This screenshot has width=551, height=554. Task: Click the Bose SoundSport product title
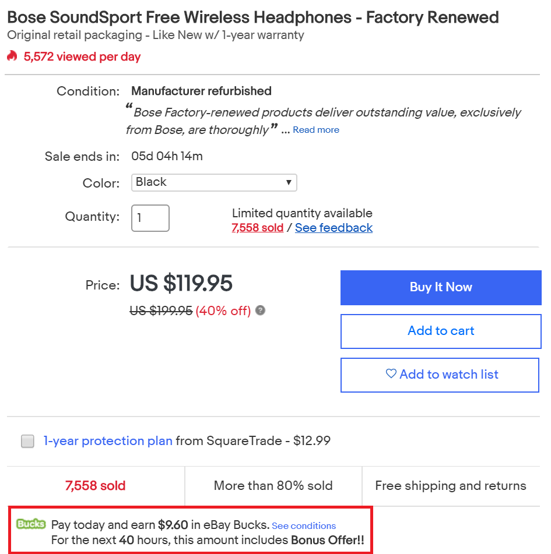(253, 17)
